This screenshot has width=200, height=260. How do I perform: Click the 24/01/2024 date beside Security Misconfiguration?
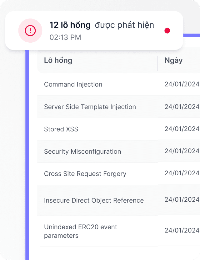click(x=181, y=151)
